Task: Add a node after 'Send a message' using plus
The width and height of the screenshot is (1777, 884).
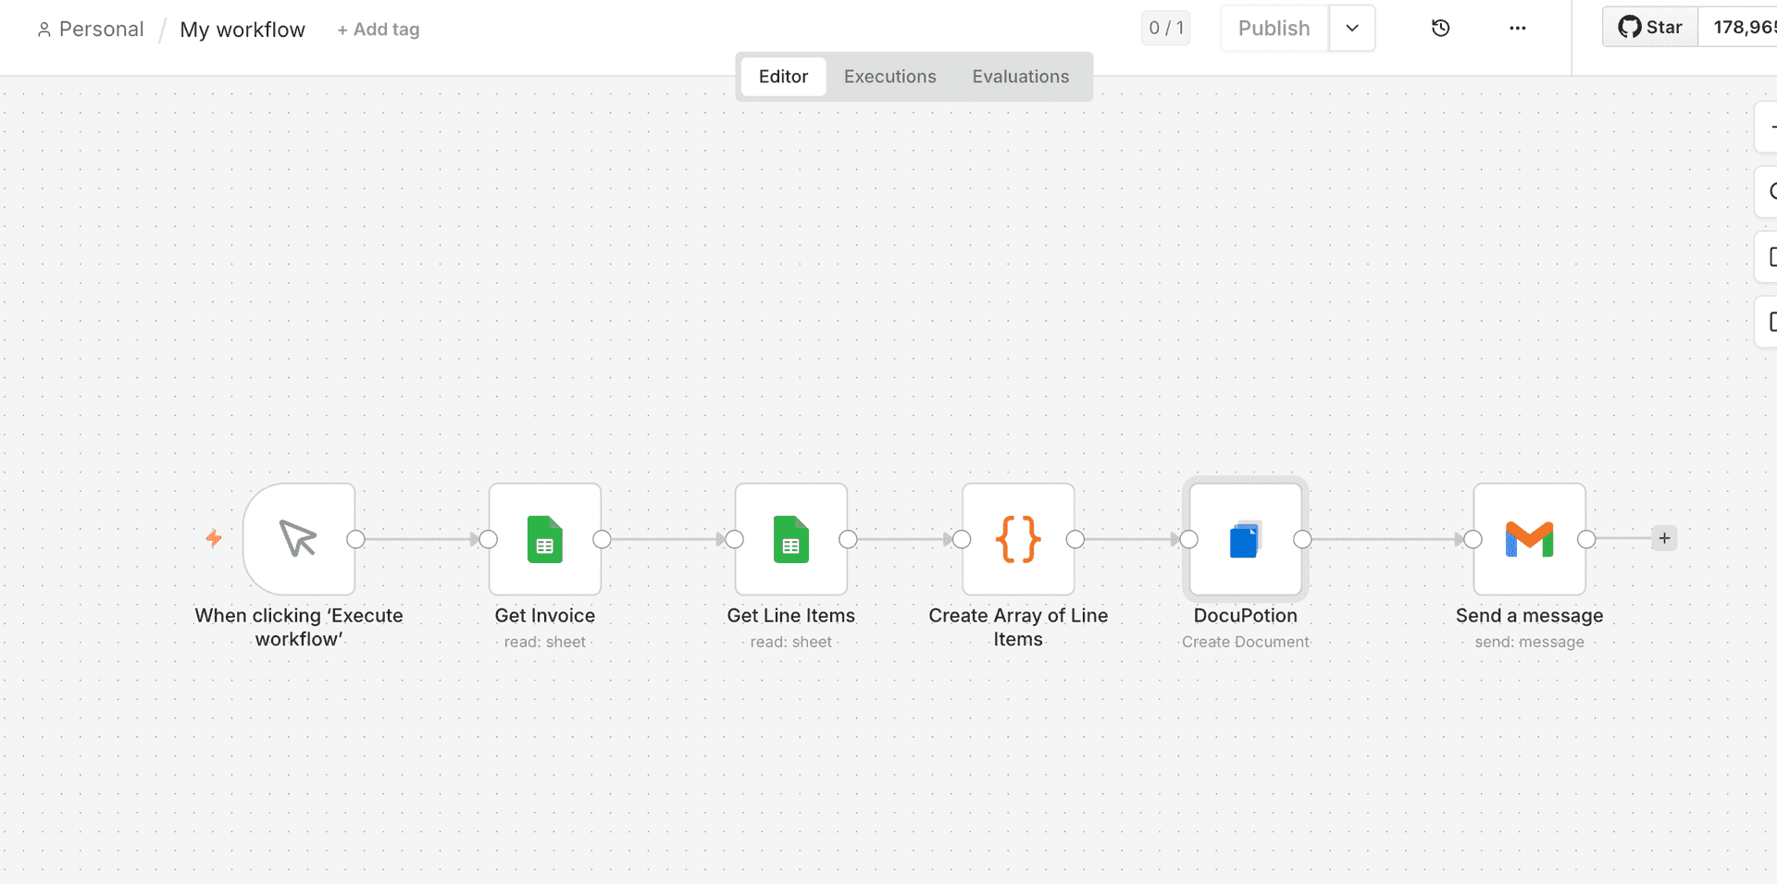Action: pos(1664,537)
